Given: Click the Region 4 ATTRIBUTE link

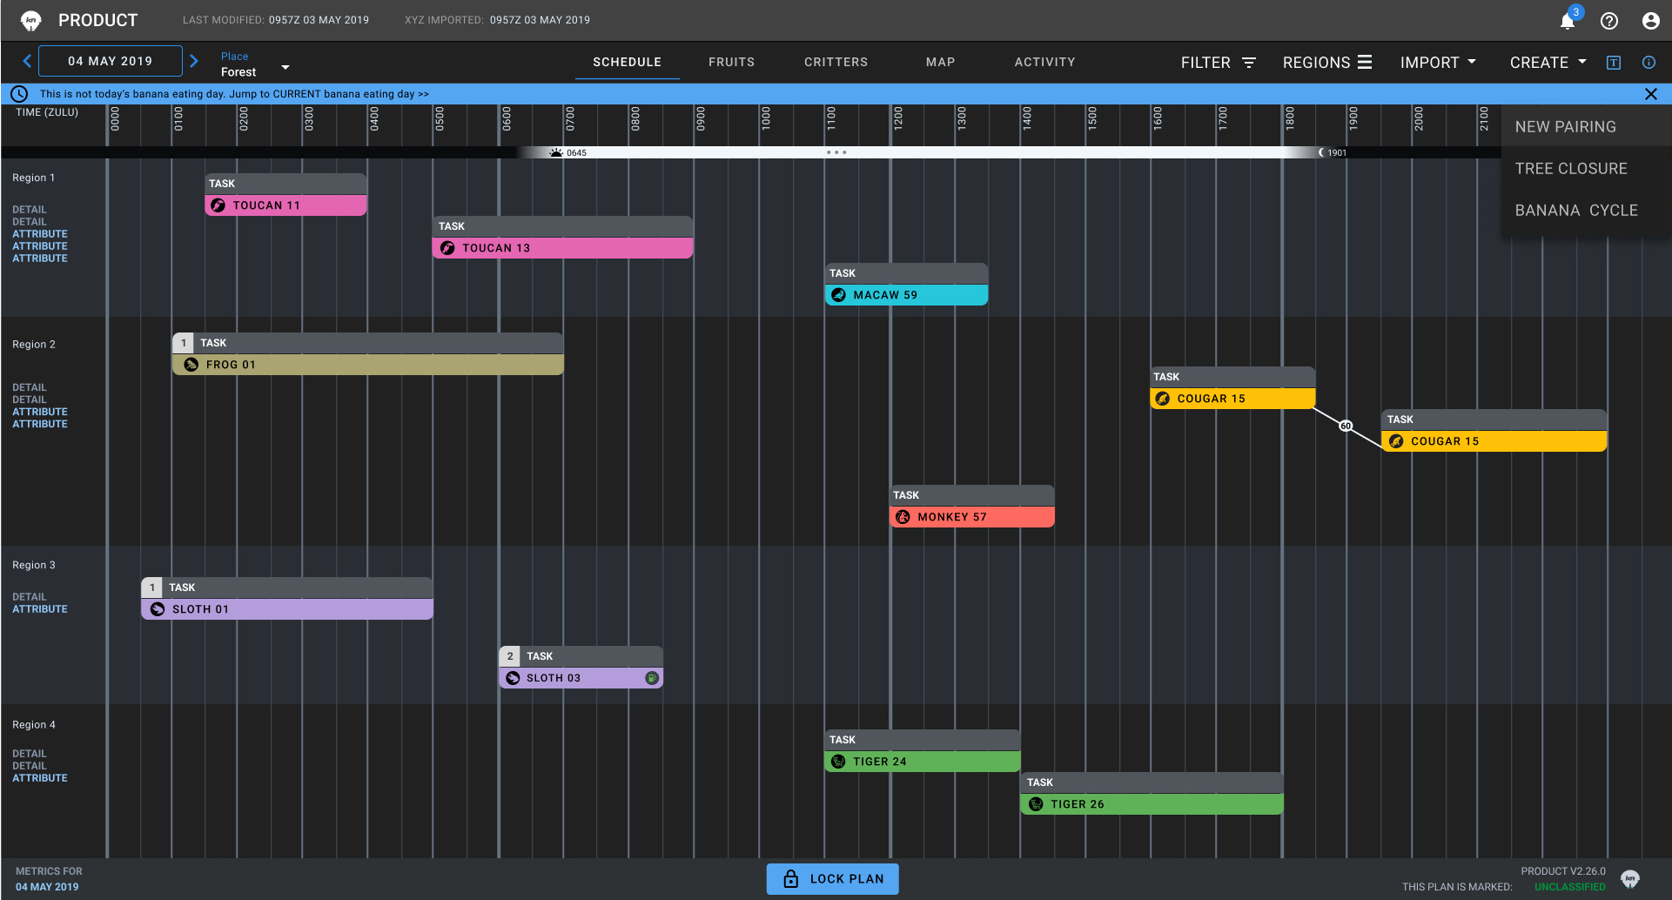Looking at the screenshot, I should coord(40,778).
